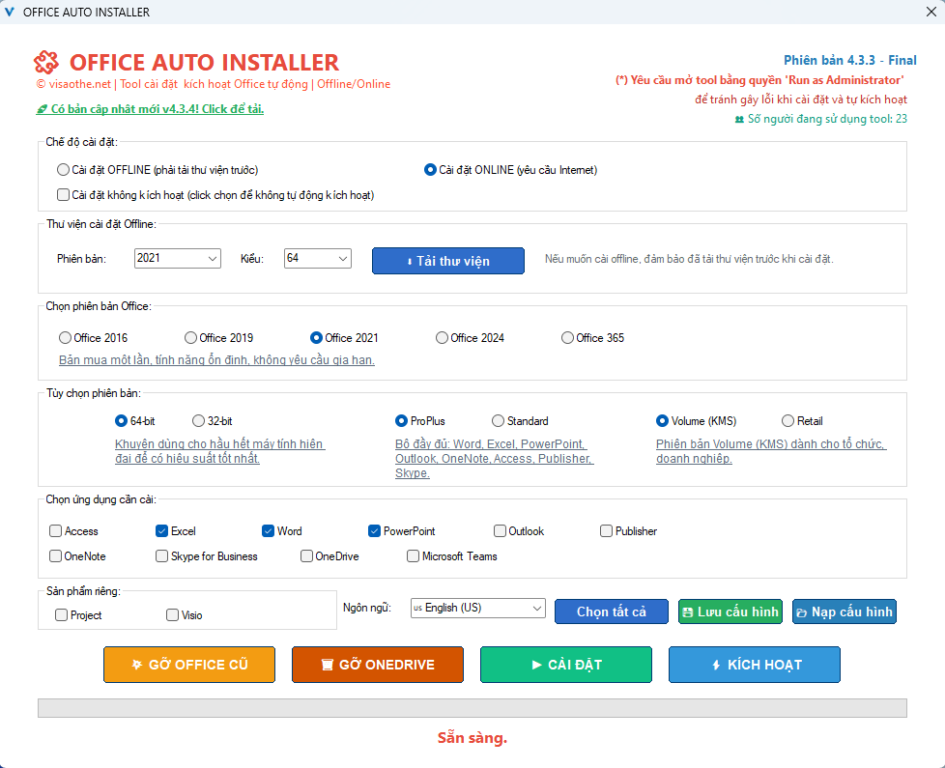
Task: Click the Volume (KMS) description text
Action: (771, 451)
